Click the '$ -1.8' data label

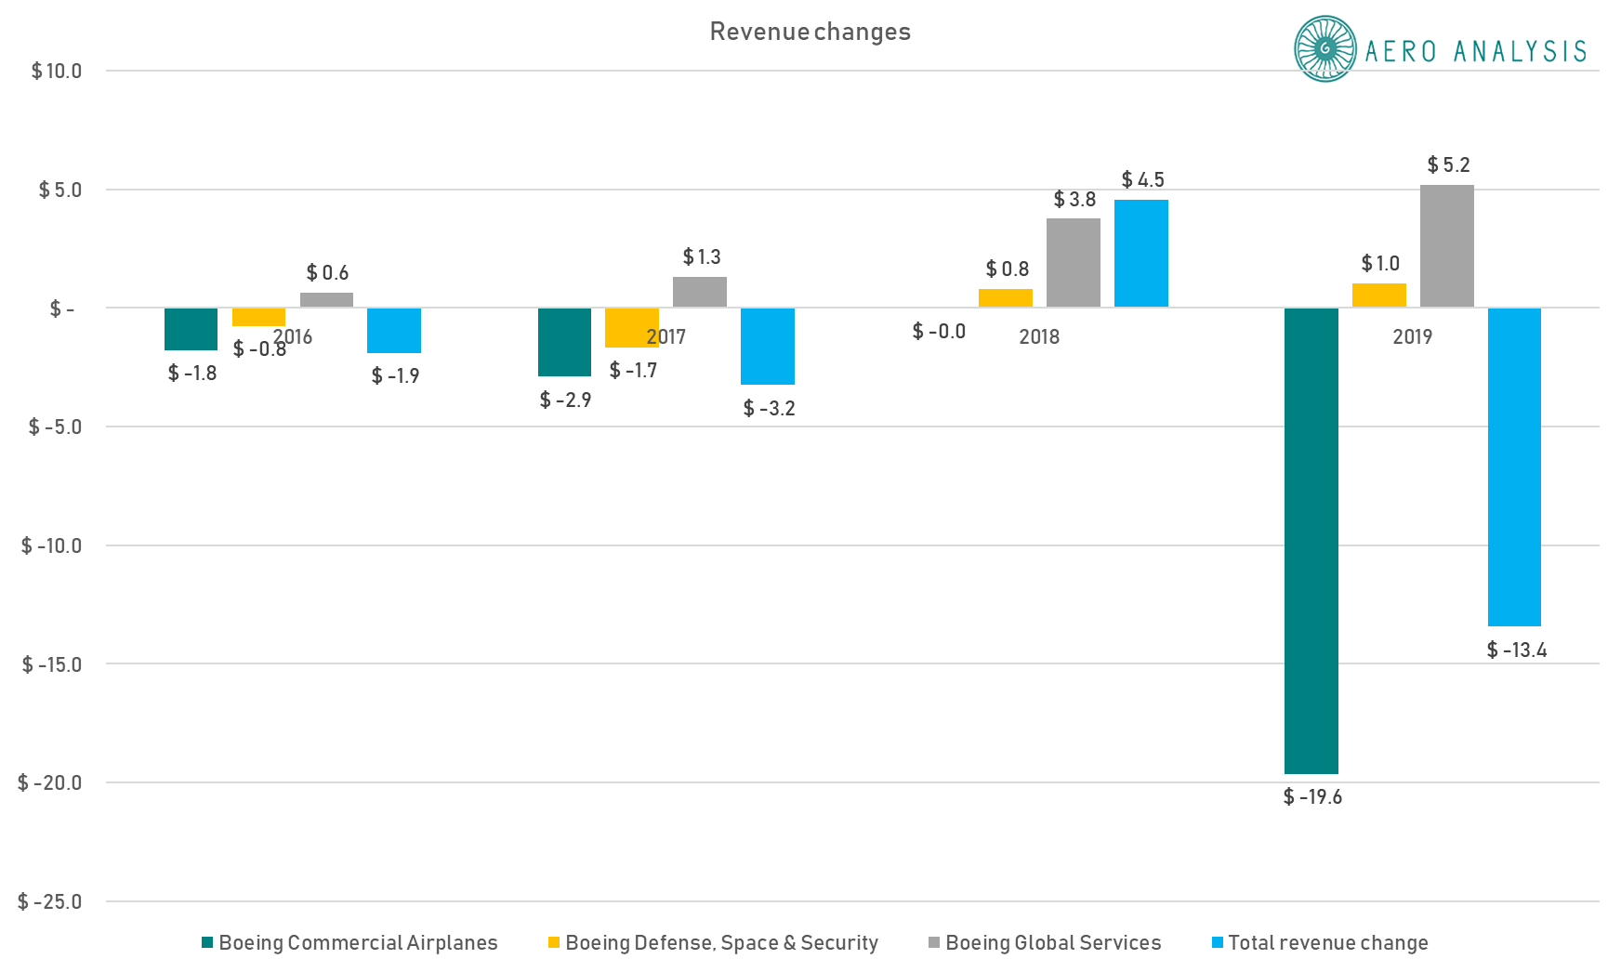pyautogui.click(x=191, y=374)
